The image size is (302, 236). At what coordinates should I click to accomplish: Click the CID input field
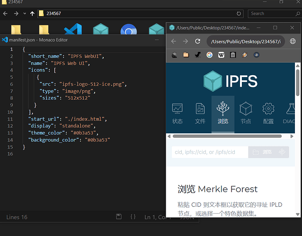point(210,152)
